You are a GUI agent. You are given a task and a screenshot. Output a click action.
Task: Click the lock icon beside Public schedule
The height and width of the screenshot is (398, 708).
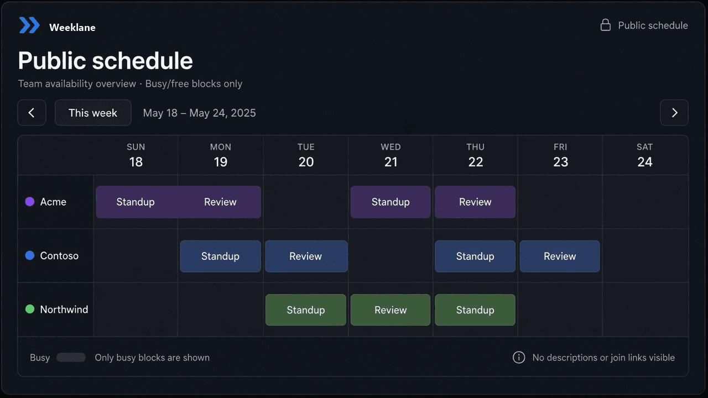click(606, 25)
